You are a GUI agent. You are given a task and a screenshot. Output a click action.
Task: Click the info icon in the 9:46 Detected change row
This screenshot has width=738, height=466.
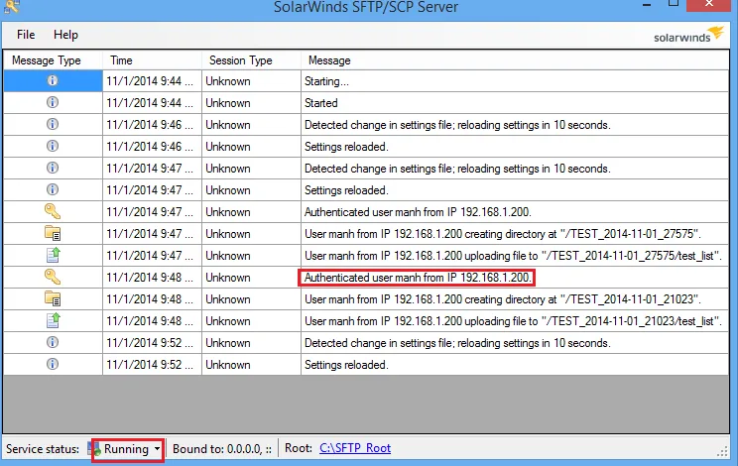click(53, 124)
